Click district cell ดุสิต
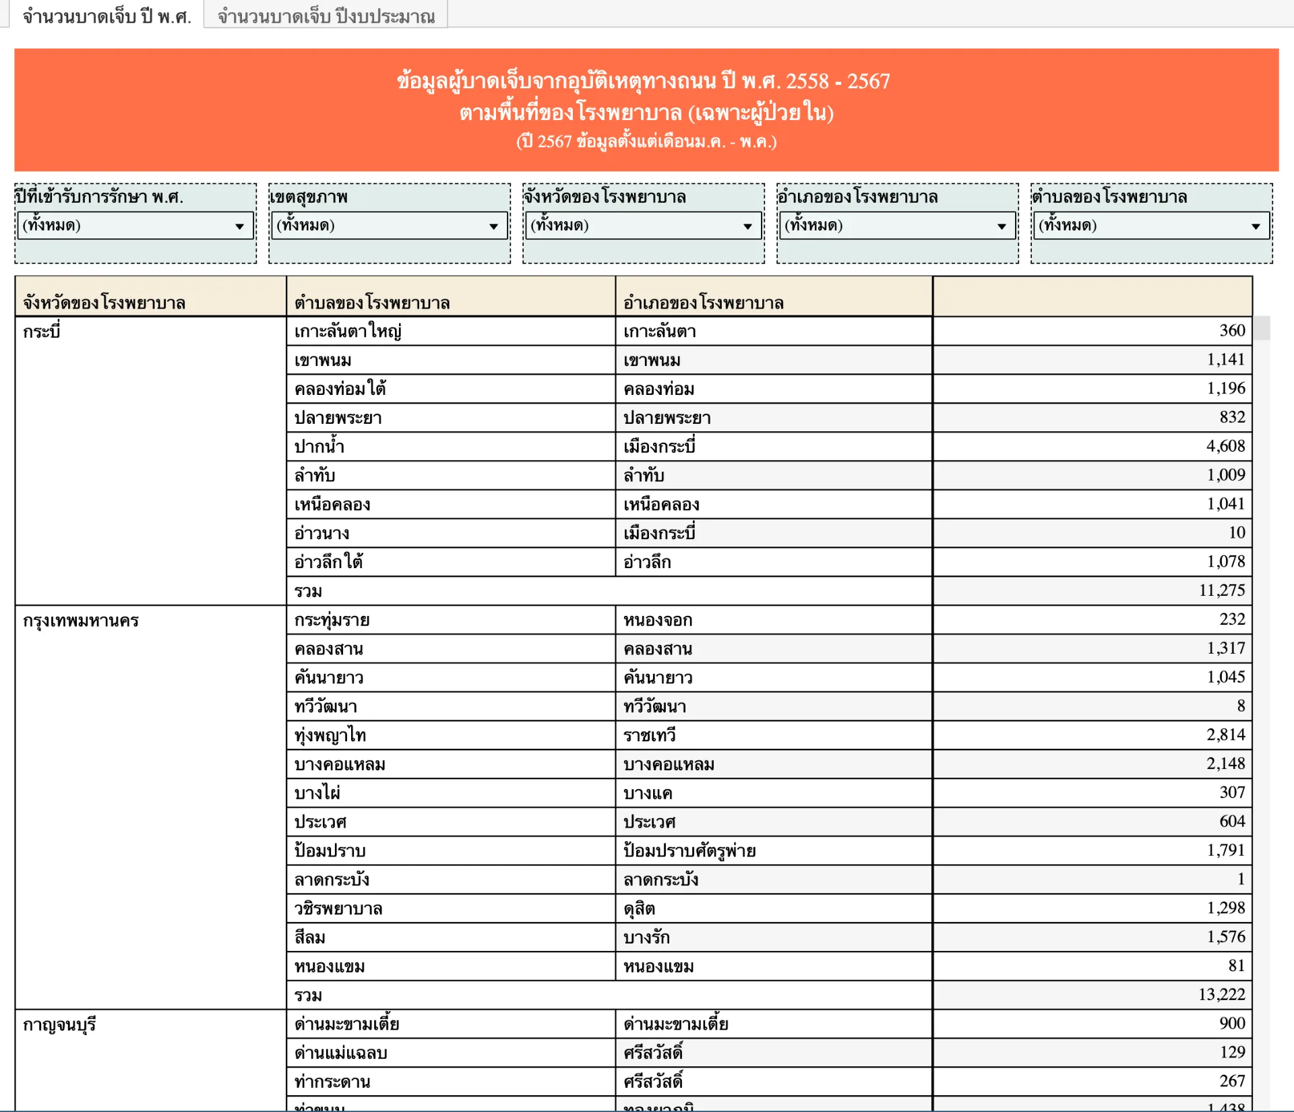This screenshot has height=1112, width=1294. click(x=774, y=908)
